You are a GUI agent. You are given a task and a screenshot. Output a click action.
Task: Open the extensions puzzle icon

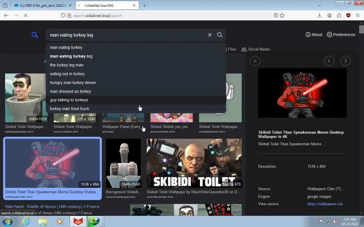coord(339,16)
